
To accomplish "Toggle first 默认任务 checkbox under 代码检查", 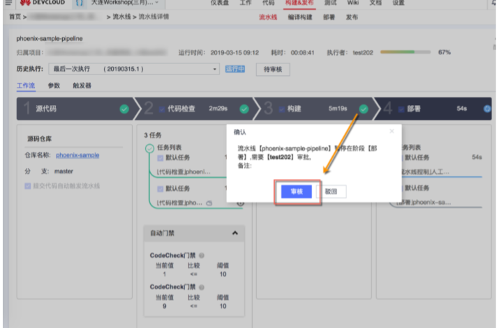I will pyautogui.click(x=161, y=158).
